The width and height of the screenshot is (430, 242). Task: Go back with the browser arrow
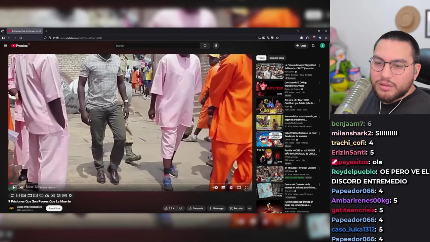pyautogui.click(x=9, y=38)
